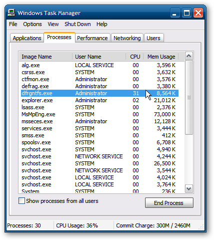This screenshot has width=214, height=240.
Task: Switch to the Performance tab
Action: pos(92,38)
